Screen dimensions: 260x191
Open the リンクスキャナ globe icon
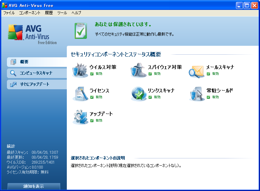click(139, 94)
